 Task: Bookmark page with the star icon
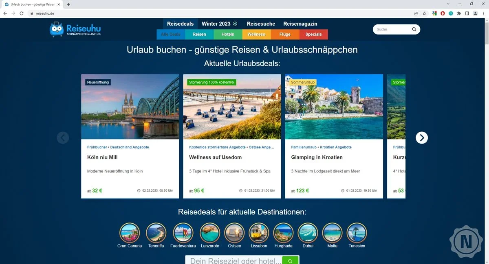click(x=424, y=13)
